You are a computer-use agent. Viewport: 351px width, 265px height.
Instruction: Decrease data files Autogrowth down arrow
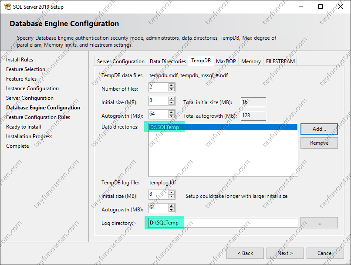172,116
